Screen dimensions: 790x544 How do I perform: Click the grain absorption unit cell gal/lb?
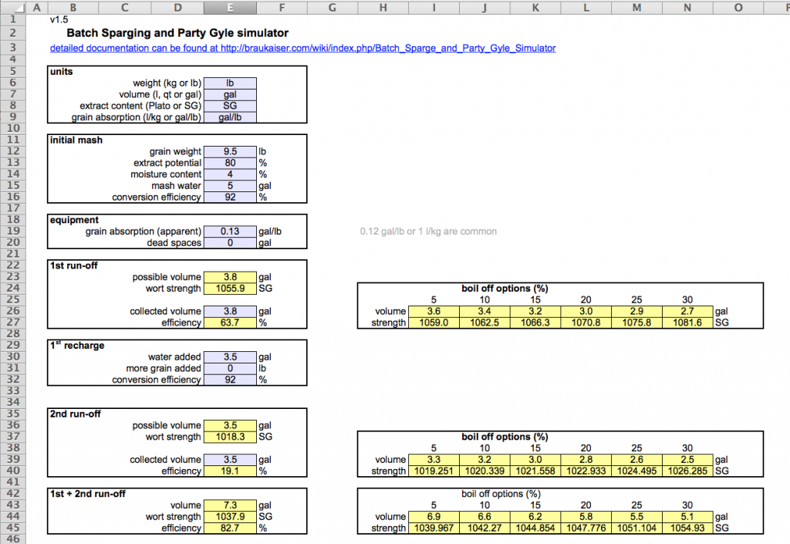click(x=230, y=117)
